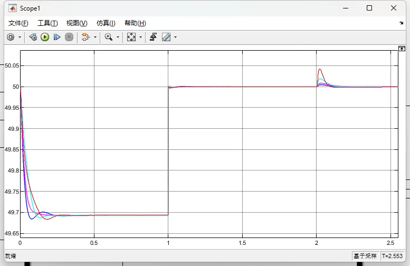Viewport: 410px width, 266px height.
Task: Expand the axes scaling options dropdown
Action: (x=141, y=37)
